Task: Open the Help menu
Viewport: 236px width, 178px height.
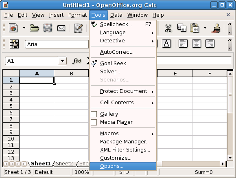Action: [x=158, y=15]
